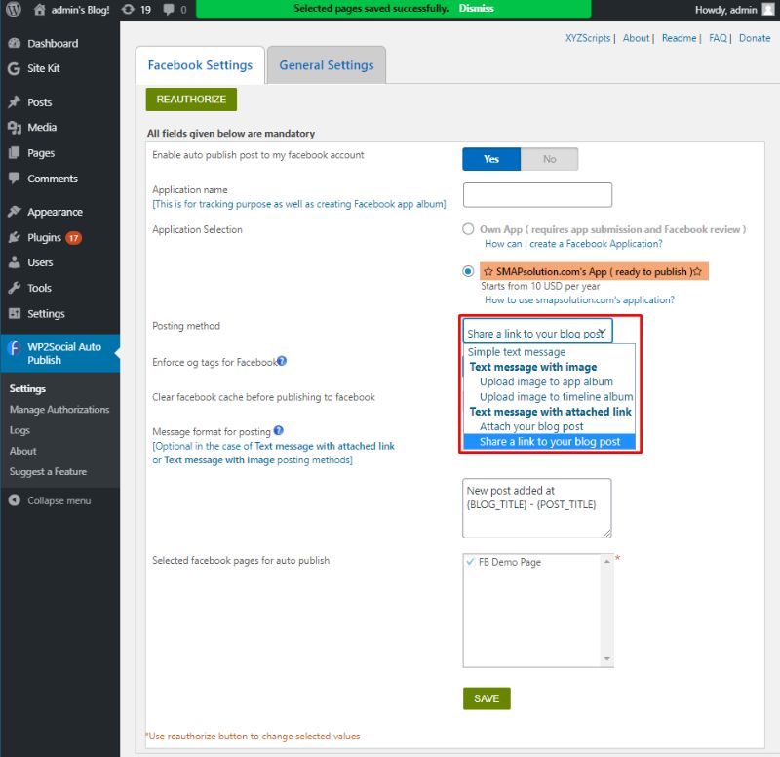This screenshot has height=757, width=780.
Task: Click the Facebook pages list scrollbar
Action: pos(606,610)
